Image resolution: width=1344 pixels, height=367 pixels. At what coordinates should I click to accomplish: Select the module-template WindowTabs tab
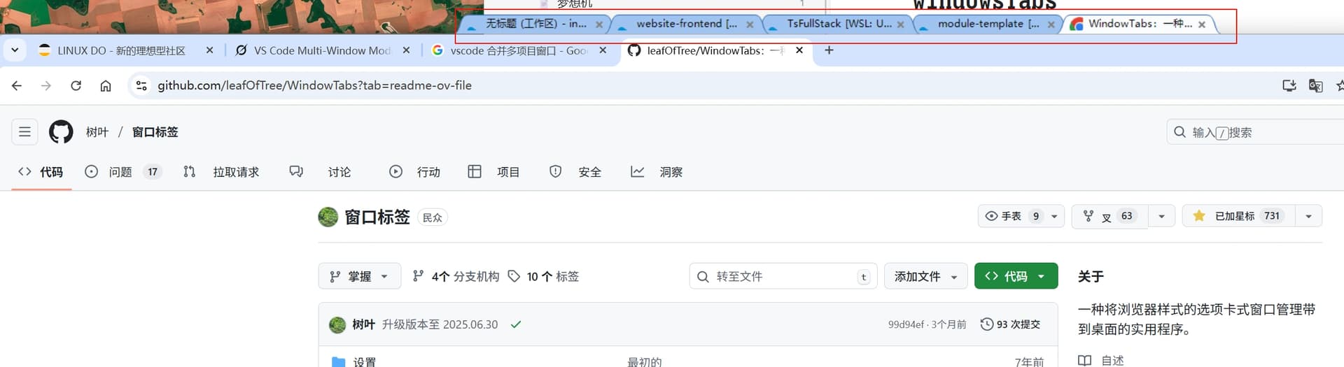(x=988, y=24)
